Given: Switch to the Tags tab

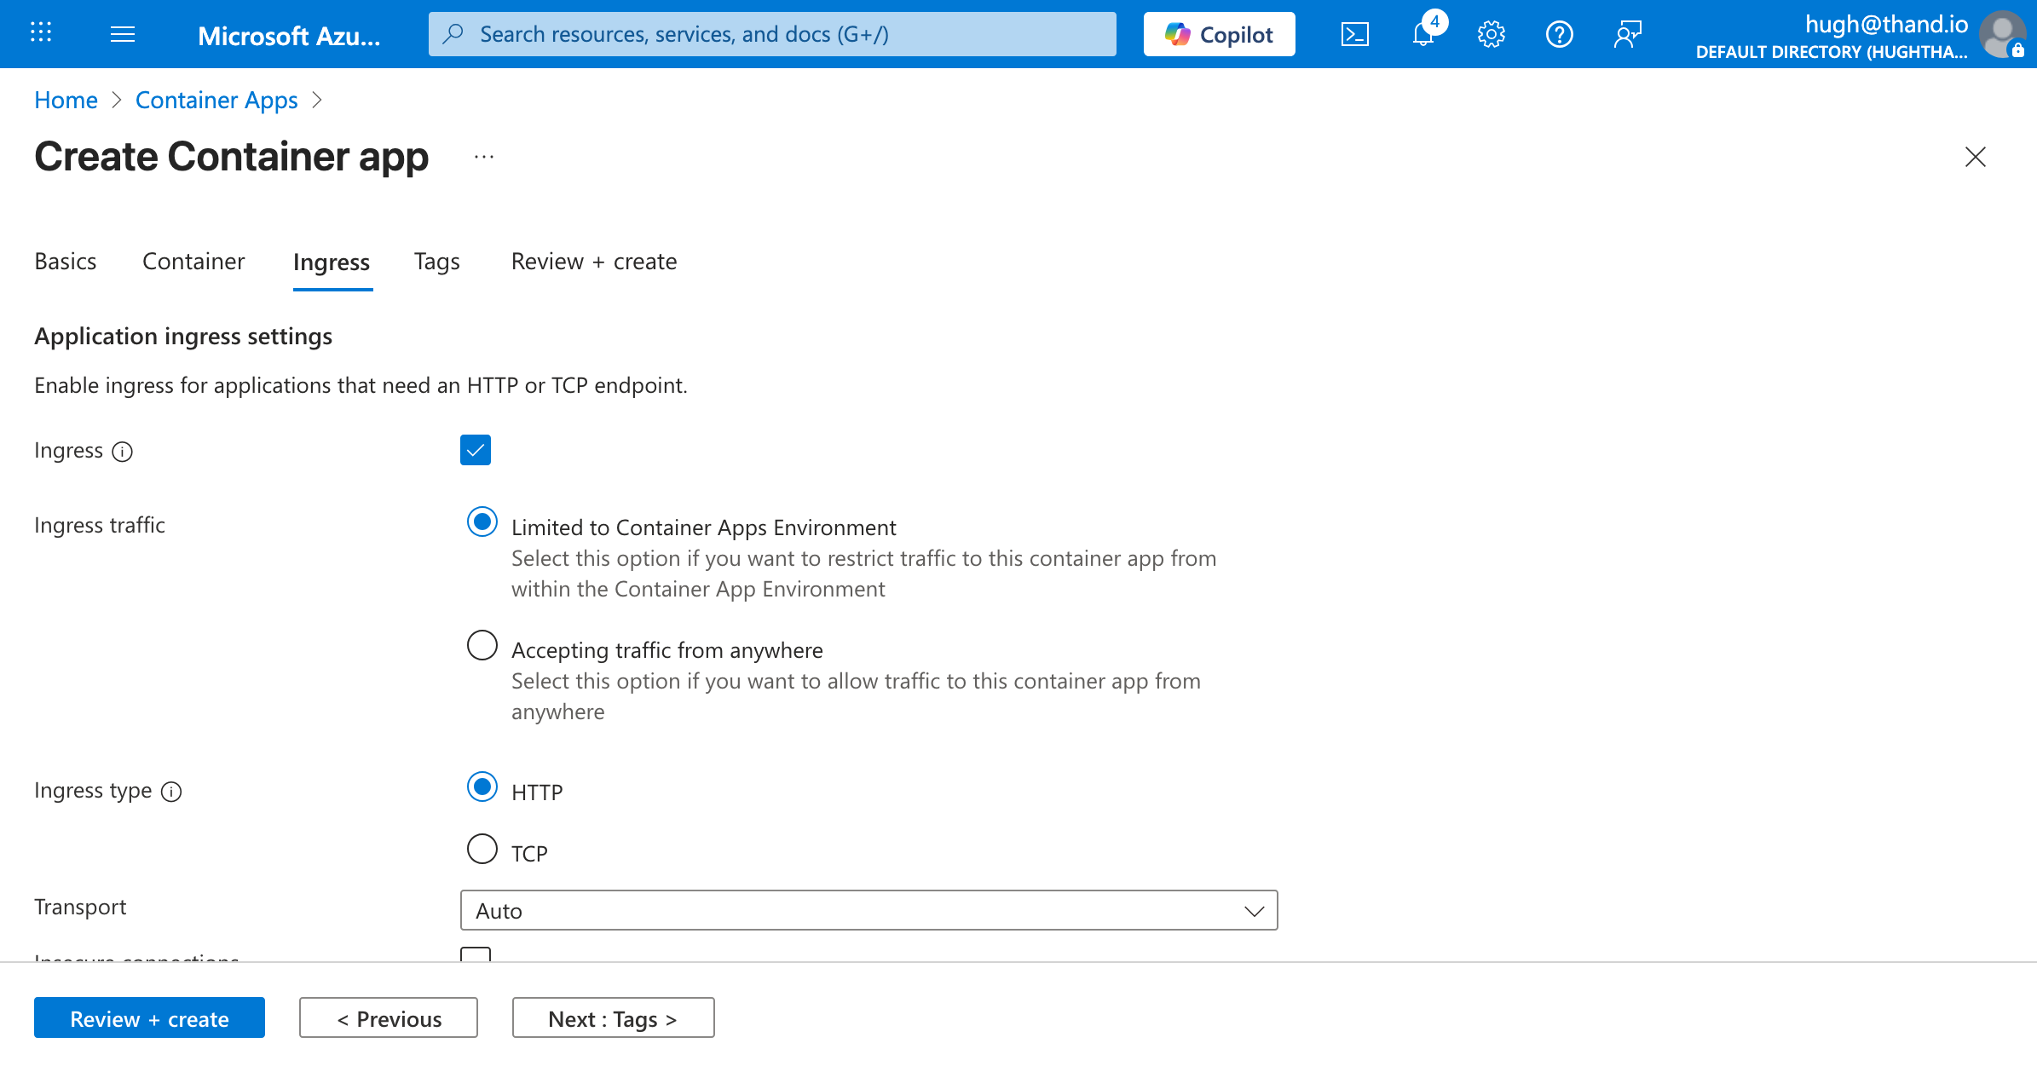Looking at the screenshot, I should (x=436, y=262).
